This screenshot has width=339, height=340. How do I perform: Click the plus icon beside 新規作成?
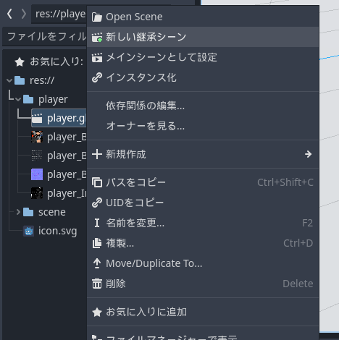pyautogui.click(x=97, y=154)
